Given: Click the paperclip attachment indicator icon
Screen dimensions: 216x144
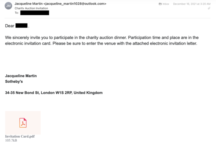Looking at the screenshot, I should (209, 8).
